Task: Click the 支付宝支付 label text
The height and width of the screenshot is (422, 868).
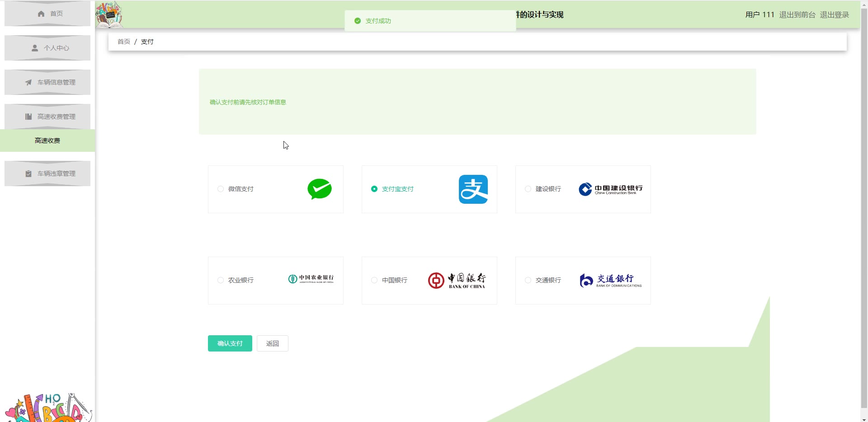Action: 398,189
